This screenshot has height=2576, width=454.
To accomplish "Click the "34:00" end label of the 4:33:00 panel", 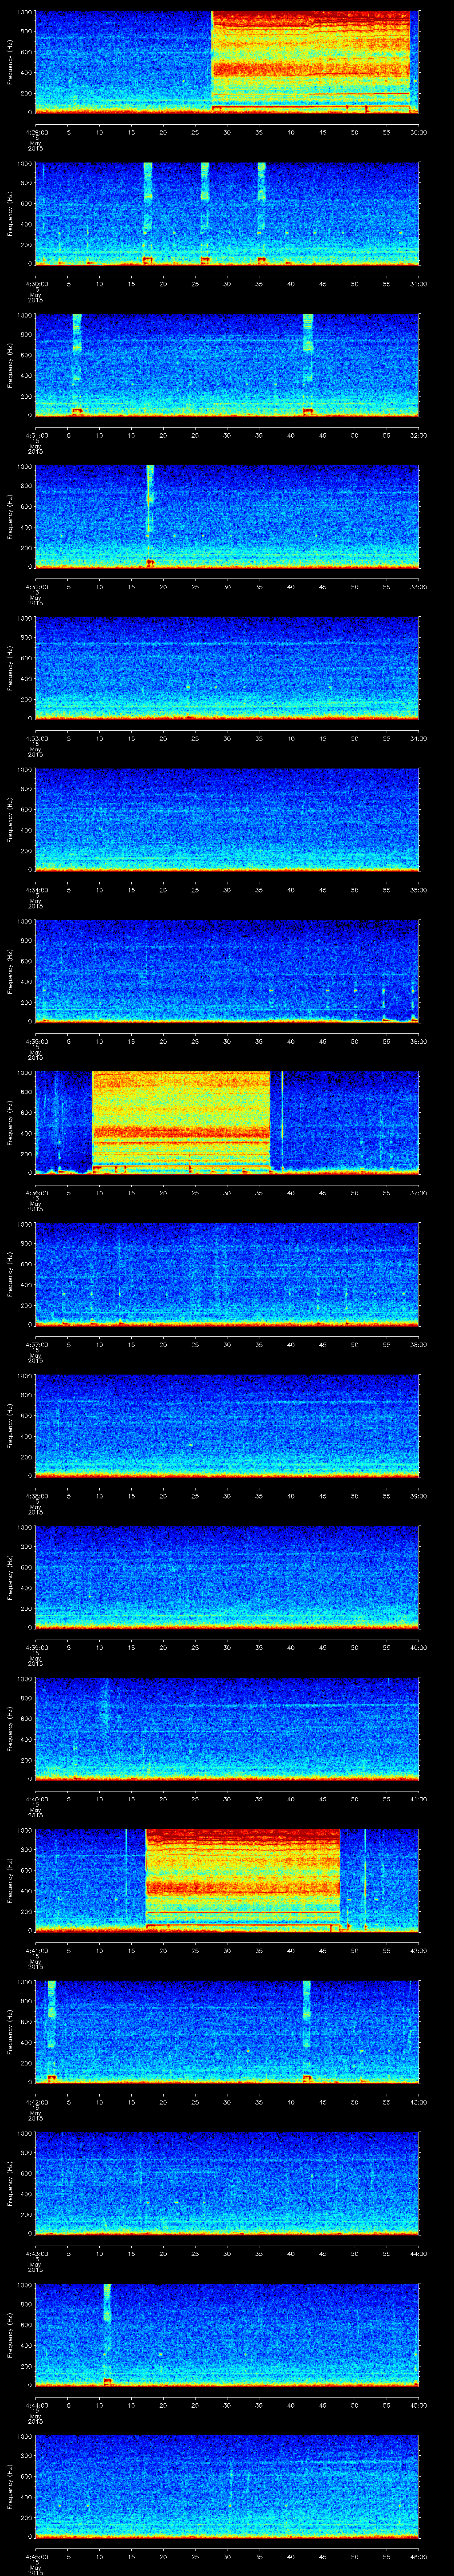I will (x=419, y=738).
